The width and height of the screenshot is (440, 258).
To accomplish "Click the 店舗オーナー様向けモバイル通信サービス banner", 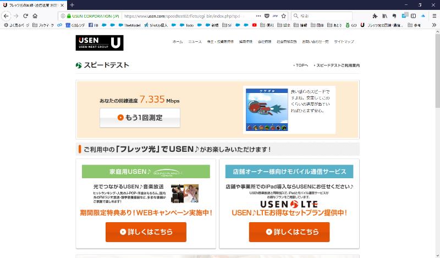I will [289, 172].
